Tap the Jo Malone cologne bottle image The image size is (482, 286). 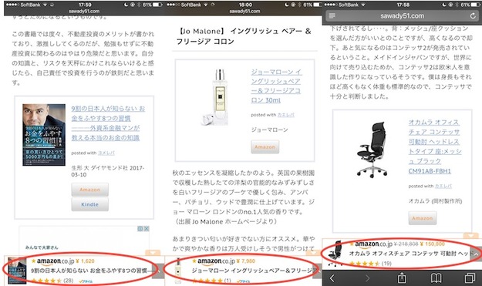pyautogui.click(x=215, y=98)
